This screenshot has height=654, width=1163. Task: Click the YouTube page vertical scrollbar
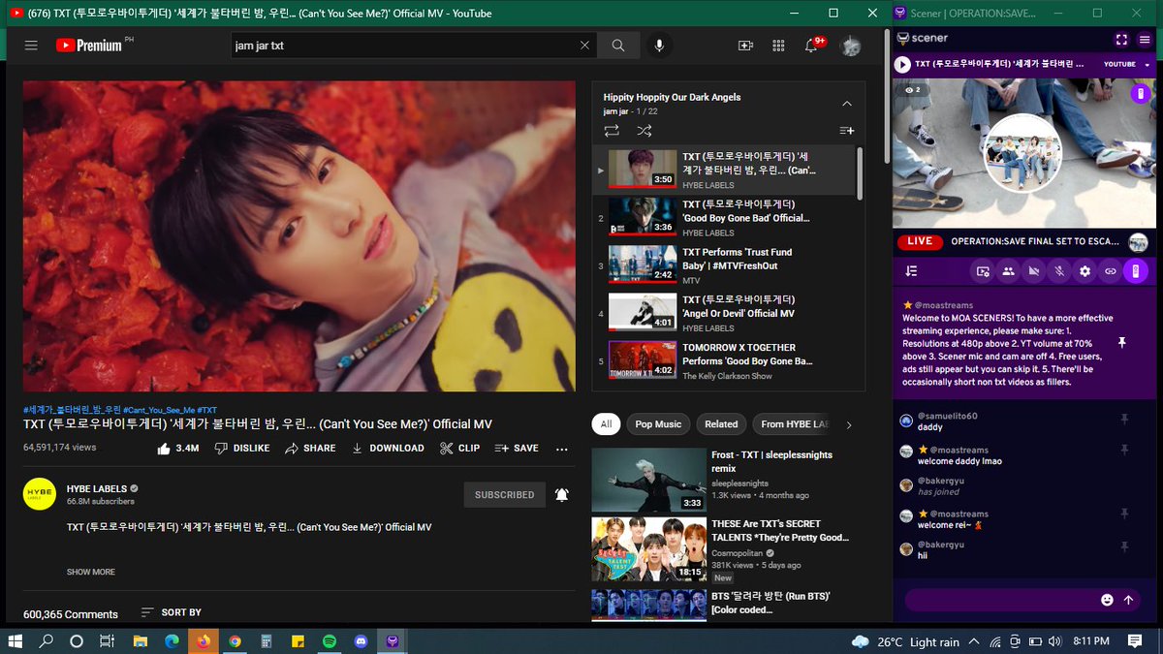[887, 97]
